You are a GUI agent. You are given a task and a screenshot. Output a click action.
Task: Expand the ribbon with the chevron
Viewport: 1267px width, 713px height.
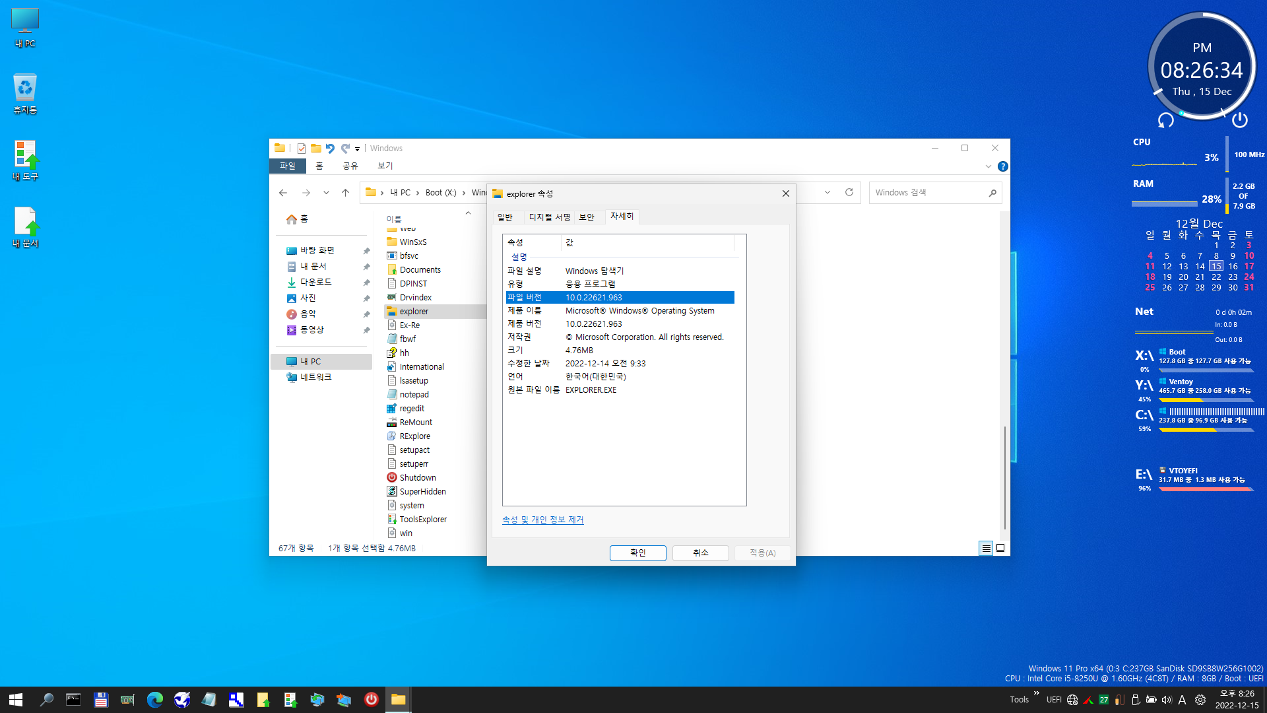989,166
